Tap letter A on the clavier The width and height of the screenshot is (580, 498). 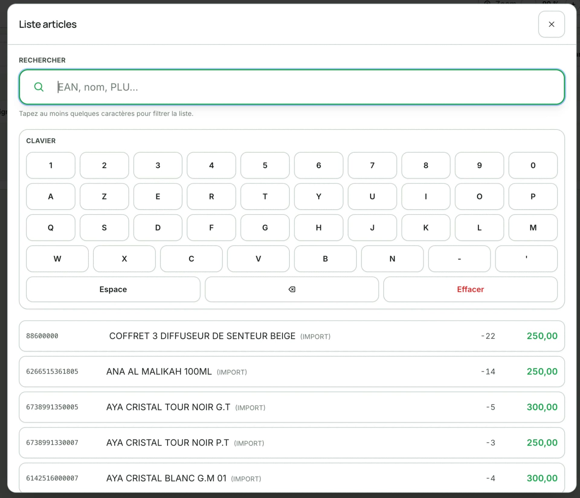pos(51,197)
